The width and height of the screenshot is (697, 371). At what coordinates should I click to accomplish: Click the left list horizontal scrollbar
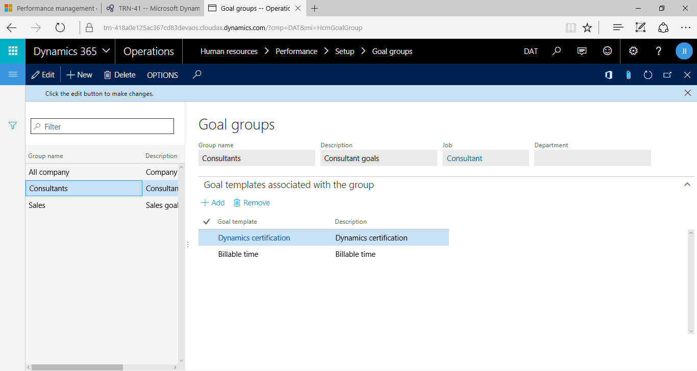[77, 367]
